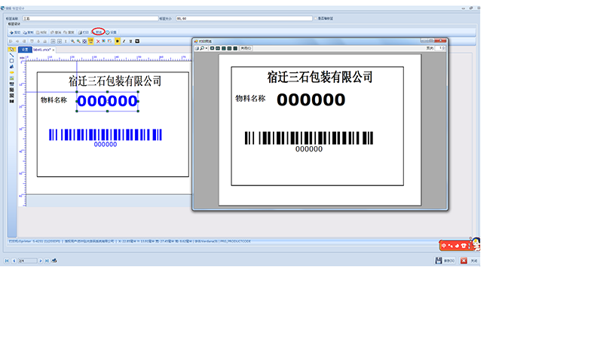
Task: Save the label with 保存 button
Action: (x=445, y=261)
